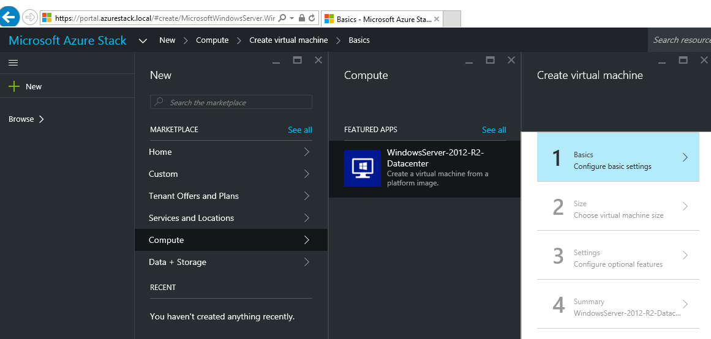Screen dimensions: 711x339
Task: Click See all next to FEATURED APPS
Action: [x=494, y=130]
